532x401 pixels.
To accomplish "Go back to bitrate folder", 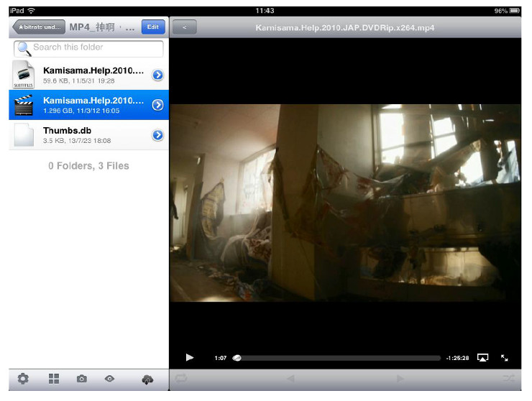I will (39, 27).
